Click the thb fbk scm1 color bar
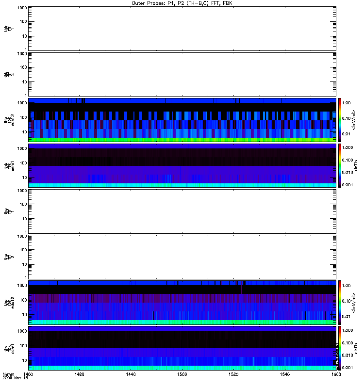Viewport: 364px width, 388px height. tap(340, 165)
